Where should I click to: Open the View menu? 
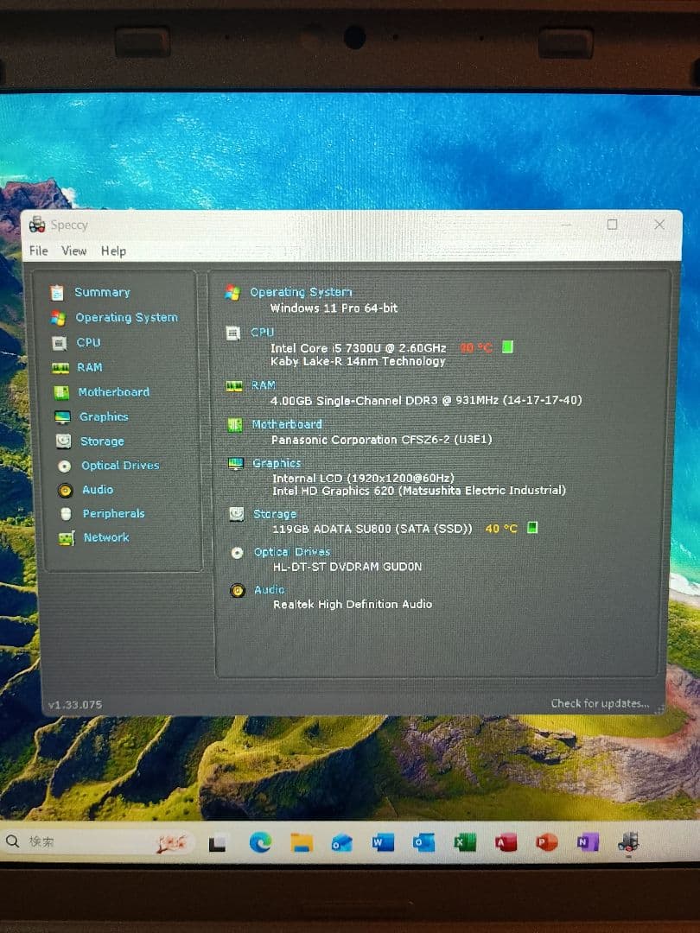tap(73, 251)
